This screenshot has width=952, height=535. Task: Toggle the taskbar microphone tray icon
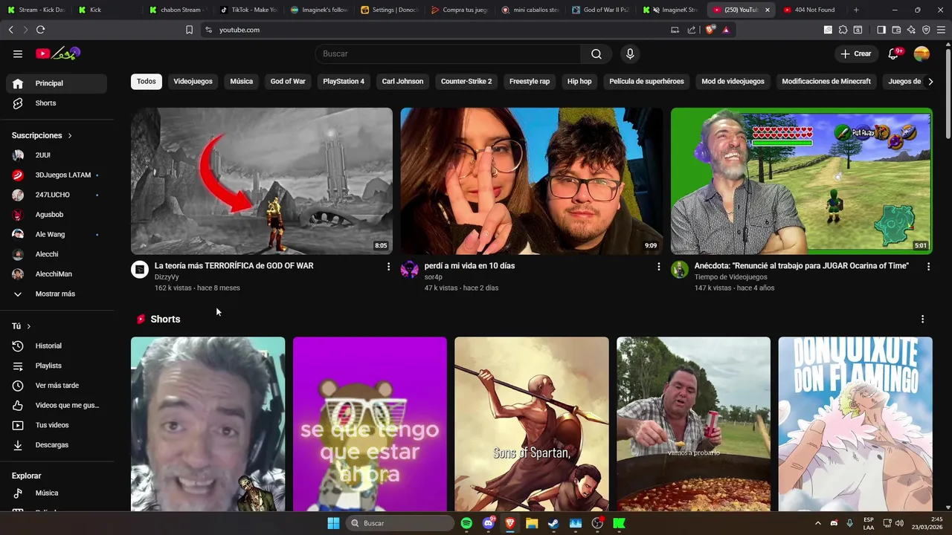[x=849, y=523]
